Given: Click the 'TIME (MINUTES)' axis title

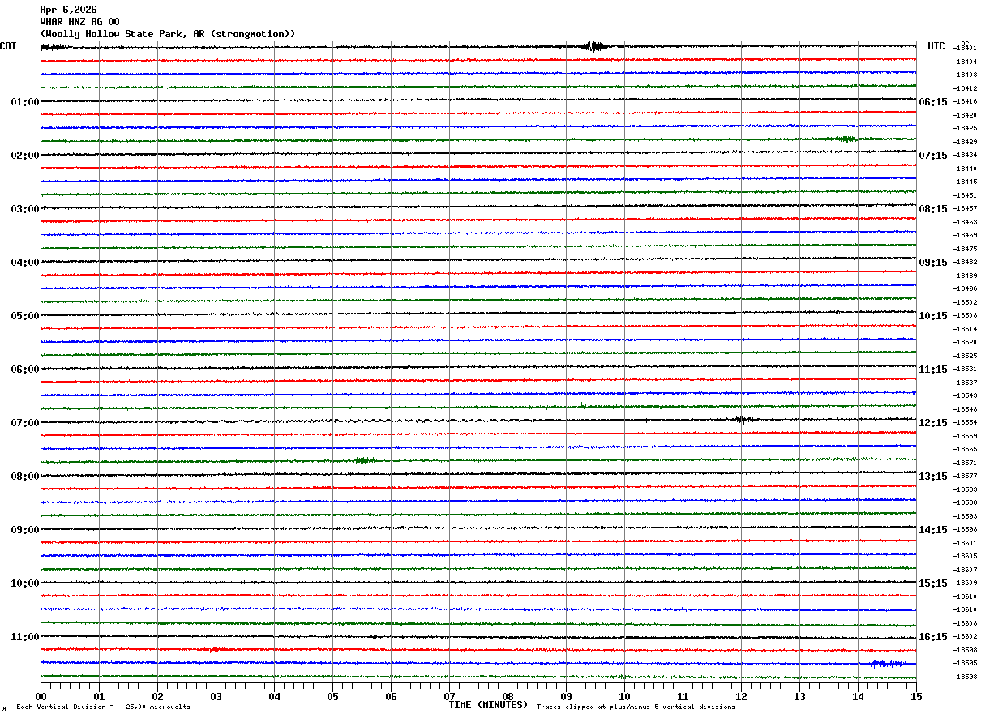Looking at the screenshot, I should click(488, 705).
